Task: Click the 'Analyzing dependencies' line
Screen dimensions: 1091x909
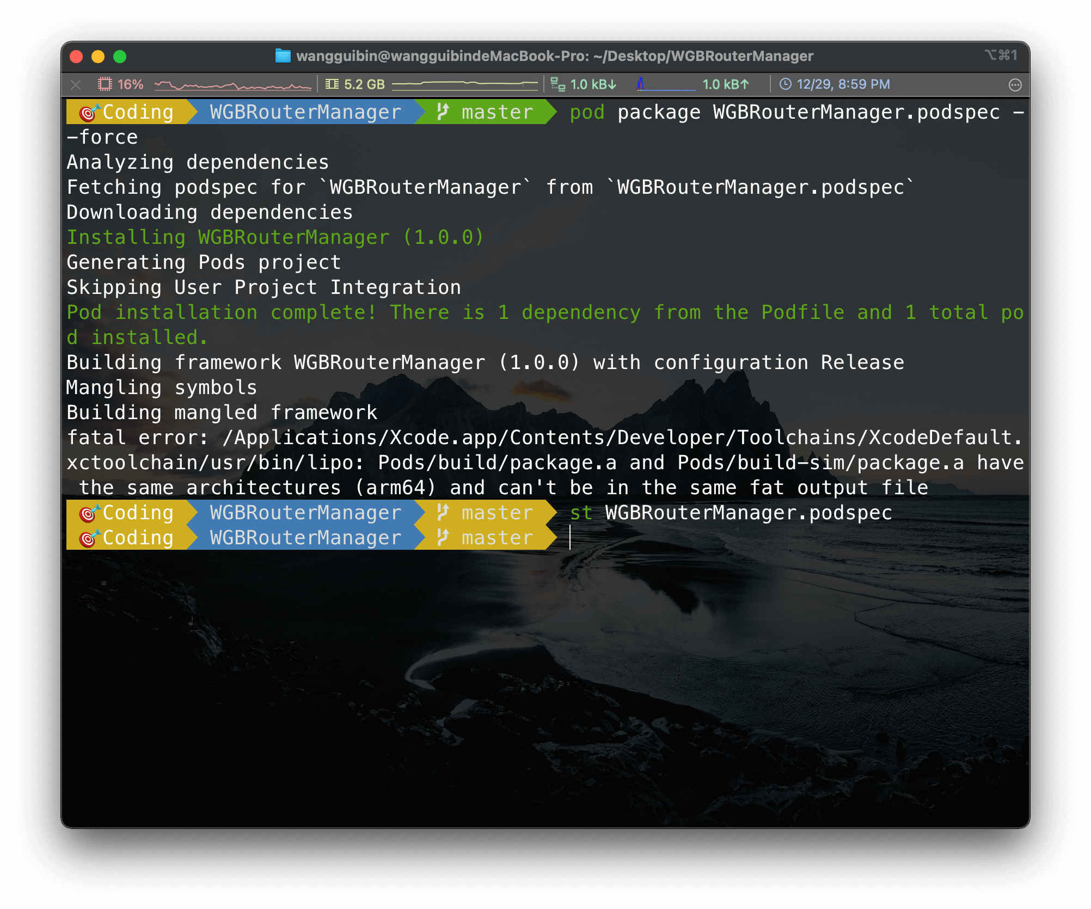Action: pyautogui.click(x=198, y=162)
